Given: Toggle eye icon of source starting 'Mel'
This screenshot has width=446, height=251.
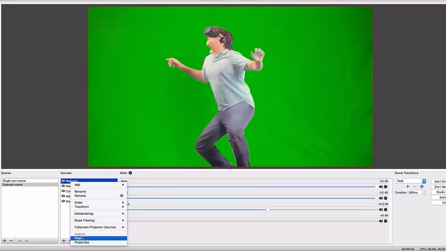Looking at the screenshot, I should [x=63, y=186].
